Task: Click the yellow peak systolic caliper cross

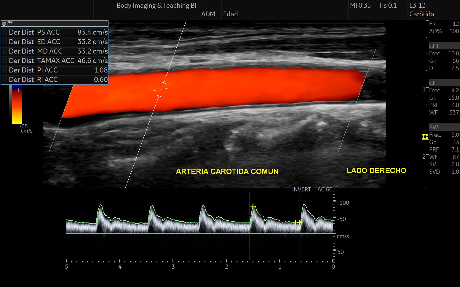Action: coord(253,206)
